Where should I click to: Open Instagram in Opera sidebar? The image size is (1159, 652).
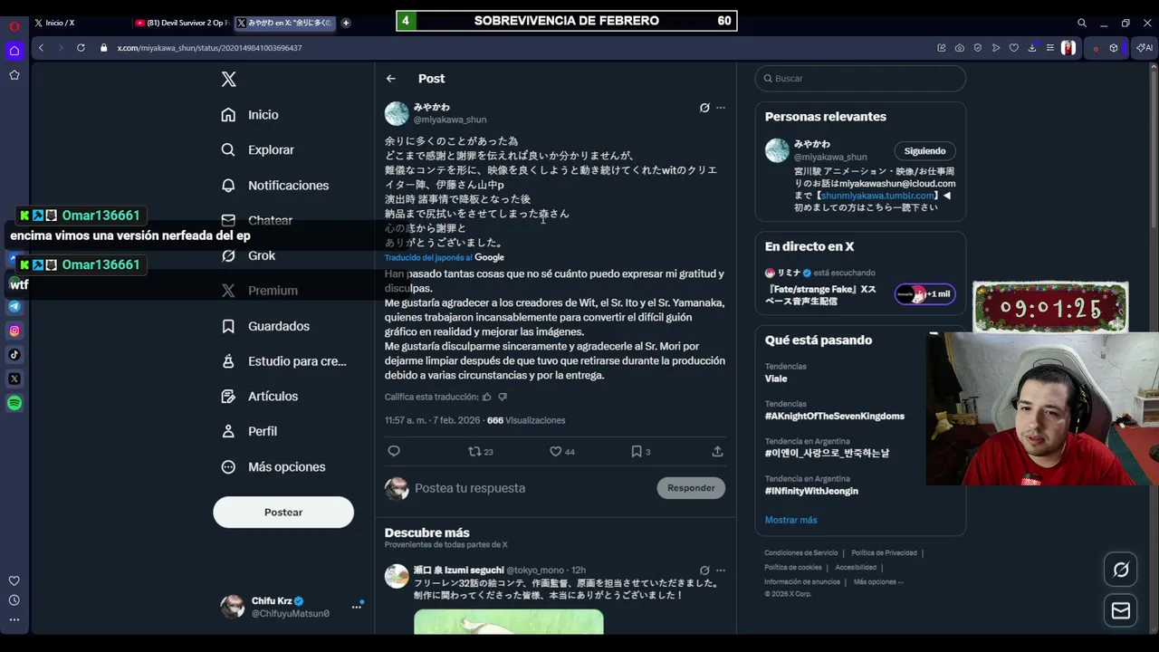[14, 331]
